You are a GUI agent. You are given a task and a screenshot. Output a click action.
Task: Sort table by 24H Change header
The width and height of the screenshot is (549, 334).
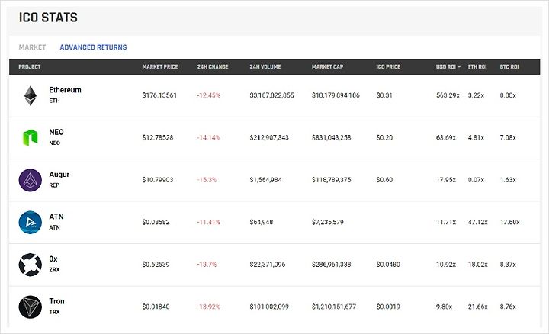[x=213, y=66]
